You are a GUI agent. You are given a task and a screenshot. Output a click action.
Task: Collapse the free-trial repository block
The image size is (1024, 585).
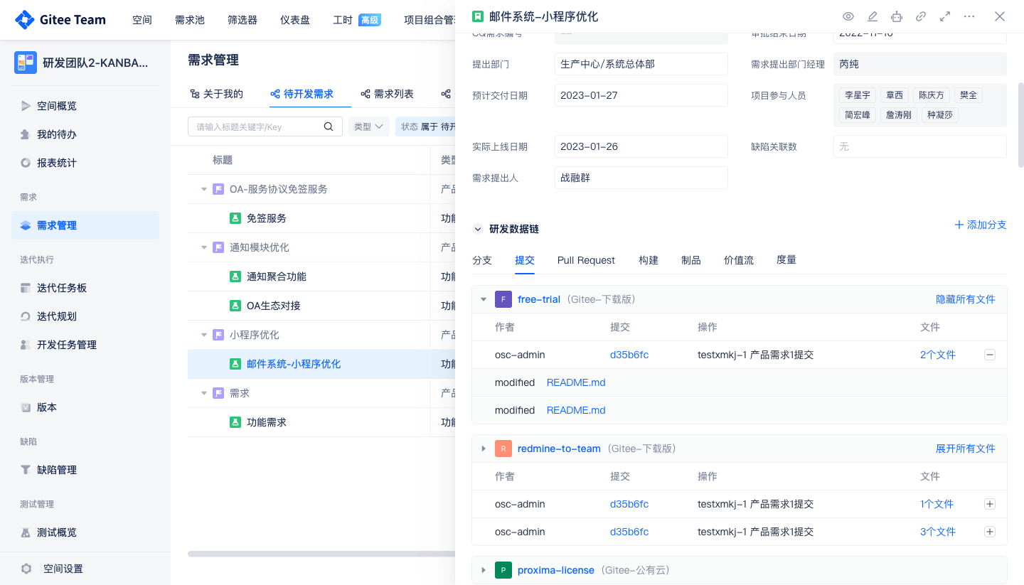click(x=484, y=299)
